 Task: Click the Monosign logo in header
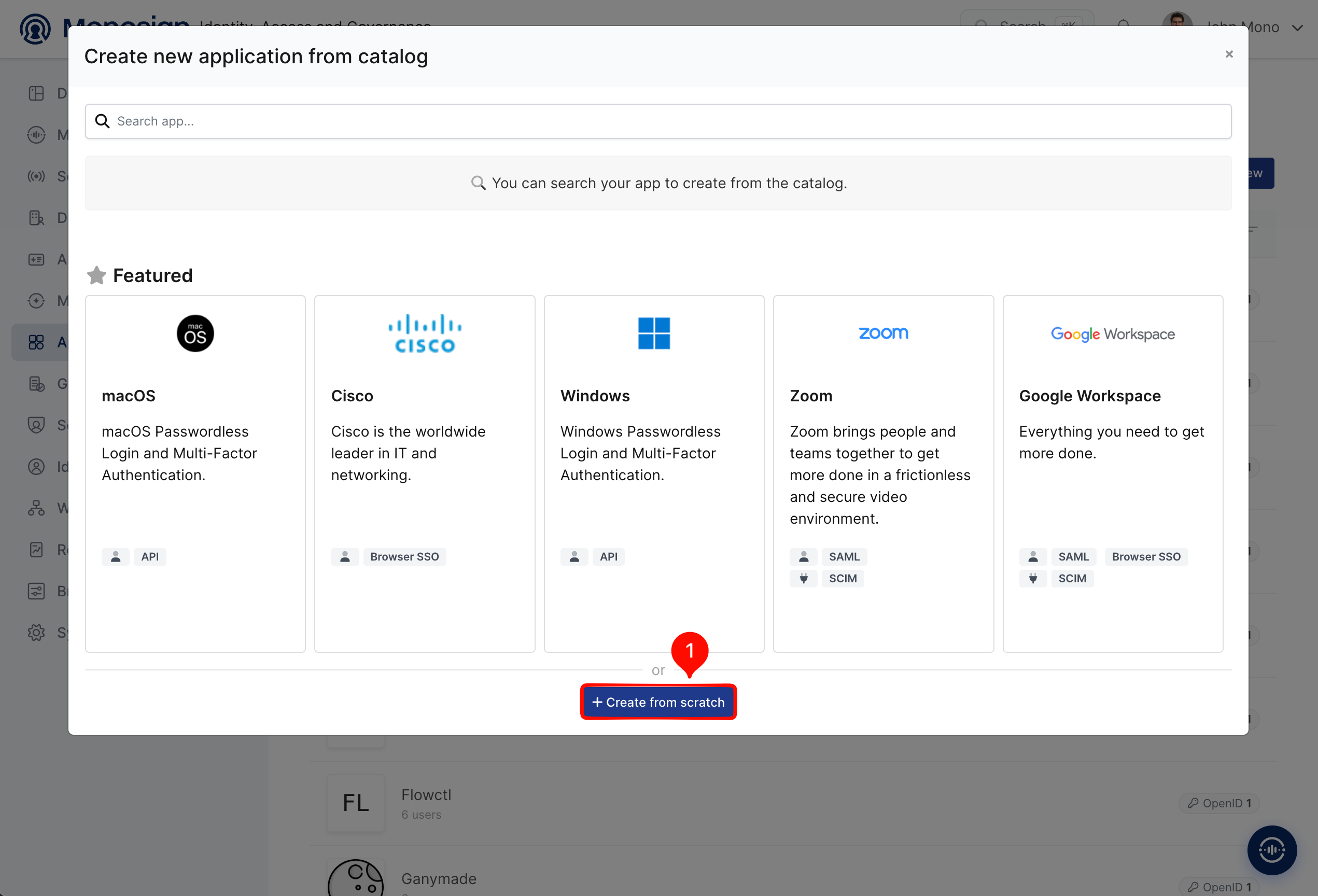click(35, 29)
